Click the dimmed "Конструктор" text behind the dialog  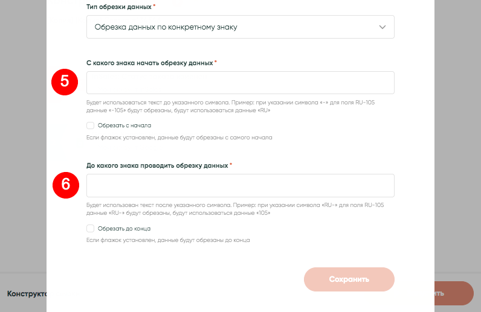(x=27, y=294)
